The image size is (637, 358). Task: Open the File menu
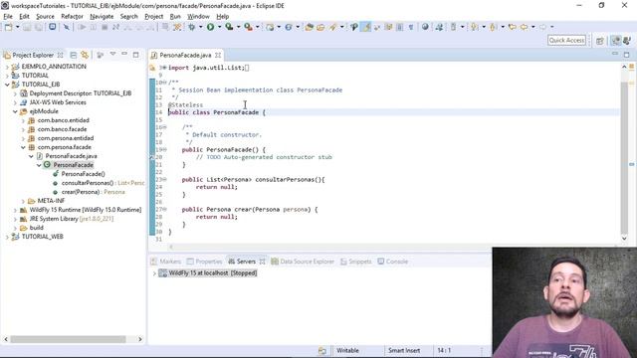[8, 17]
